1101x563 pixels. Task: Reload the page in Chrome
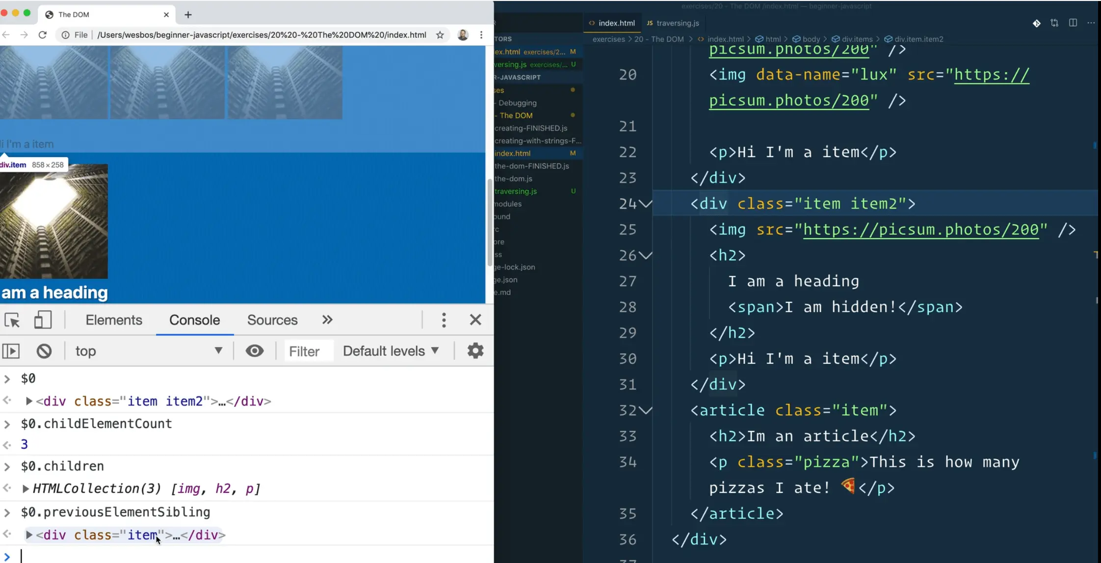pyautogui.click(x=43, y=35)
